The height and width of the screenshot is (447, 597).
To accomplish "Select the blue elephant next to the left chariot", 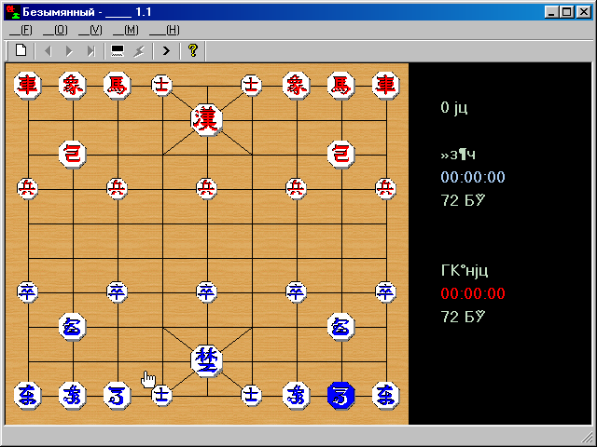I will [73, 396].
